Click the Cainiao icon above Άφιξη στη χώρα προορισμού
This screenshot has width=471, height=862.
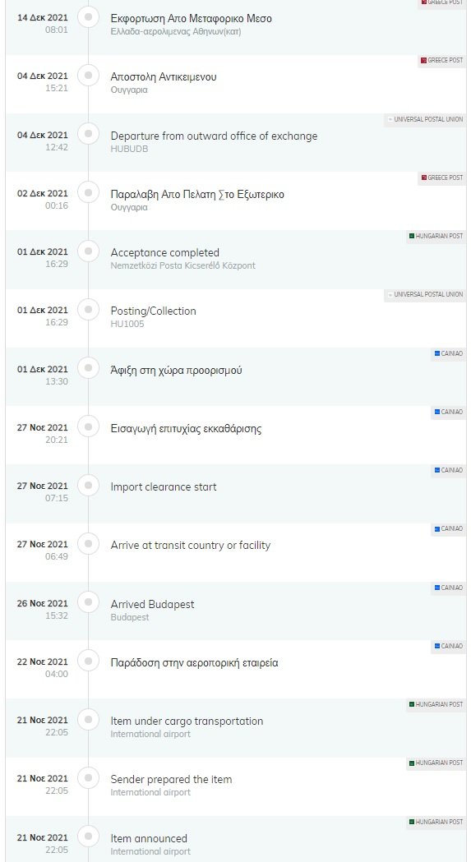tap(436, 353)
